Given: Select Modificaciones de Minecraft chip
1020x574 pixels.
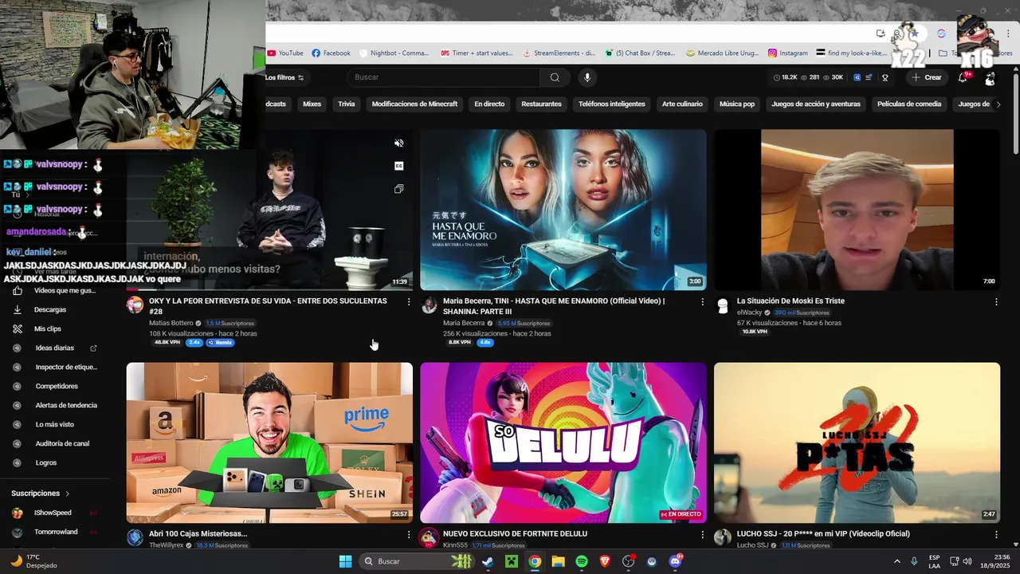Looking at the screenshot, I should click(x=414, y=104).
